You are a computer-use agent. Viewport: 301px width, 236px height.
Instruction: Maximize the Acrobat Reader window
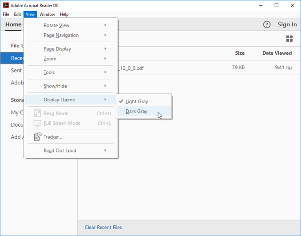(x=277, y=5)
